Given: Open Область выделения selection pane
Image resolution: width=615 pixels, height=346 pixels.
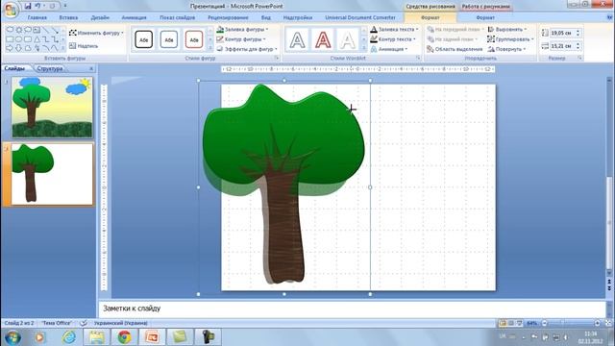Looking at the screenshot, I should 455,49.
